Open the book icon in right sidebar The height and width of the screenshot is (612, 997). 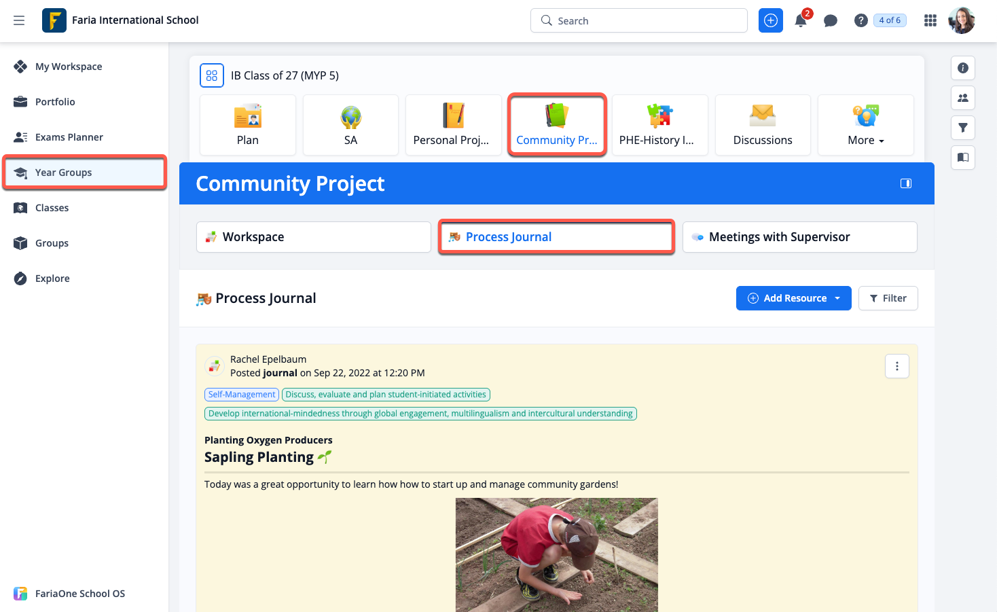coord(962,158)
